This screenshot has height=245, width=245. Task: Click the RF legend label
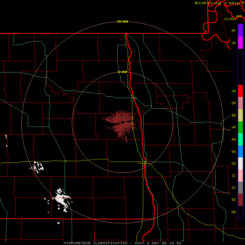234,30
